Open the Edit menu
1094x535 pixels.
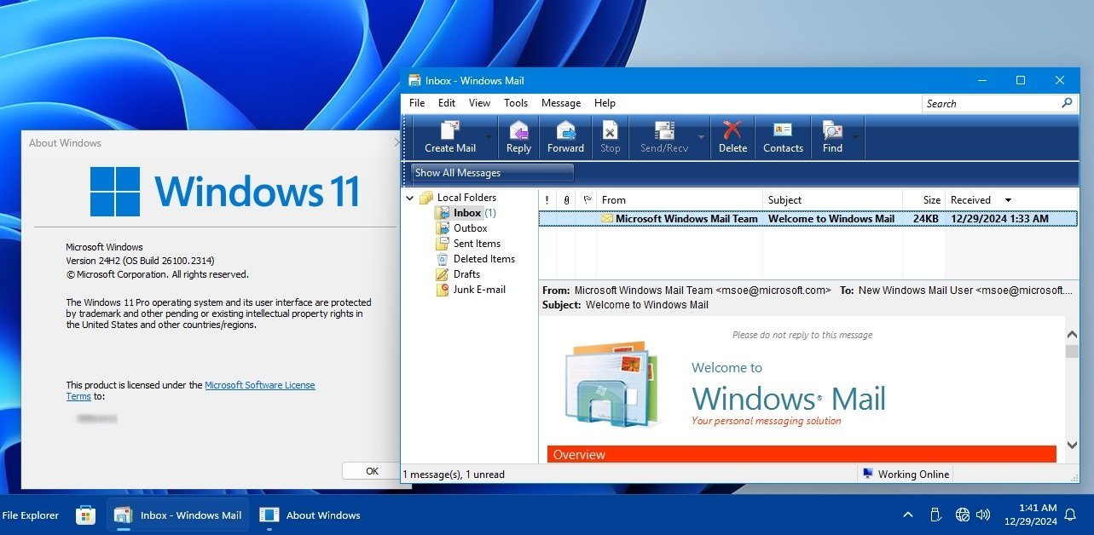pos(447,103)
